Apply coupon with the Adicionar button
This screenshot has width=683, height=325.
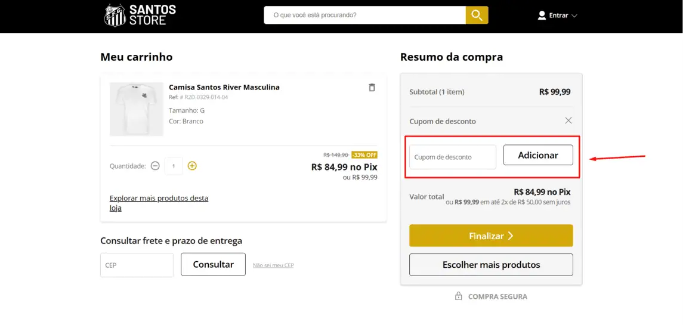(538, 155)
